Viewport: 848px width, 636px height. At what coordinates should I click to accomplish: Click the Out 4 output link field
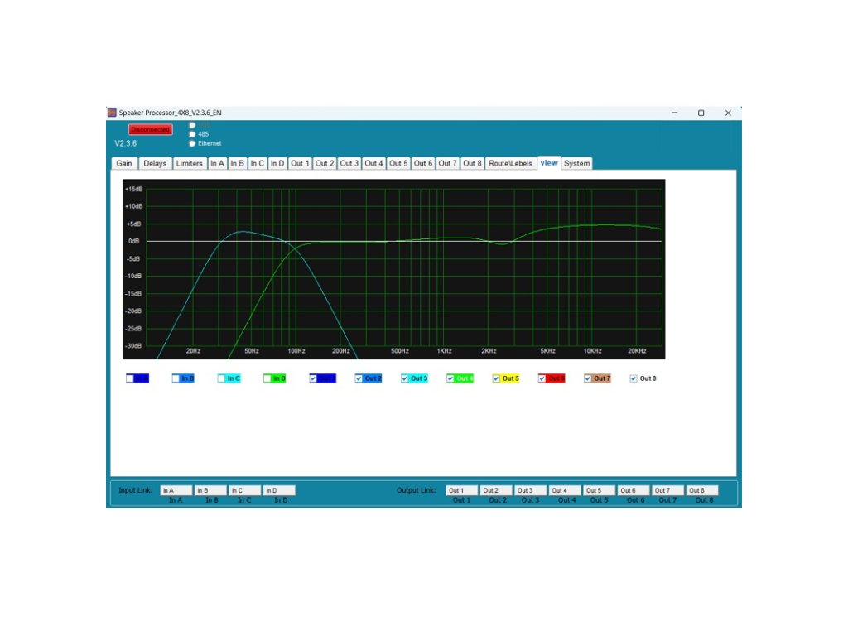pyautogui.click(x=565, y=490)
